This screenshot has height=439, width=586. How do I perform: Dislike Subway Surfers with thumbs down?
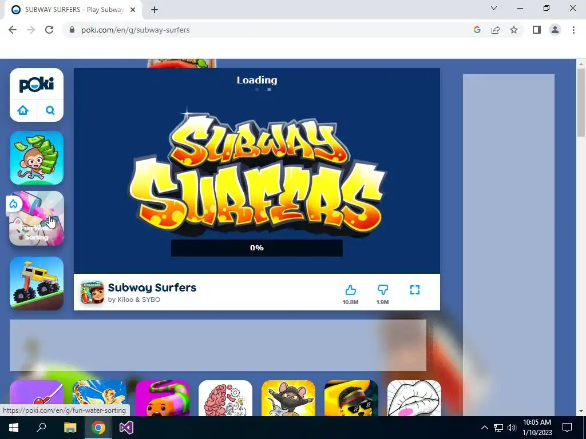[x=383, y=290]
